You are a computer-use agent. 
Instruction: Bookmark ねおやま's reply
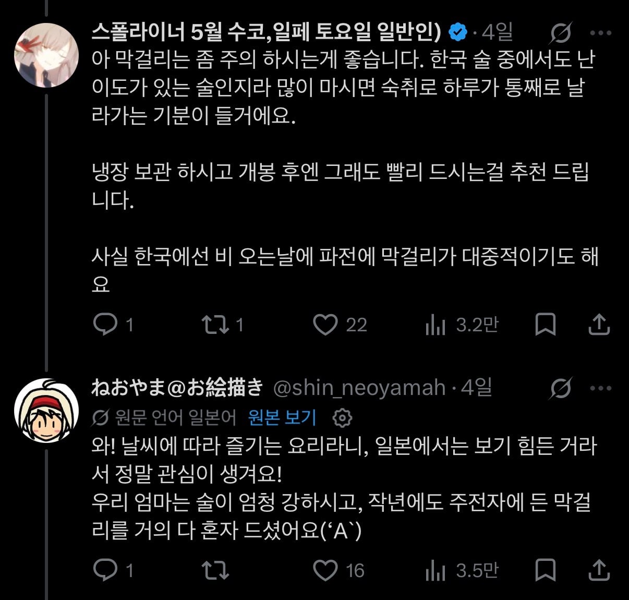[x=546, y=570]
